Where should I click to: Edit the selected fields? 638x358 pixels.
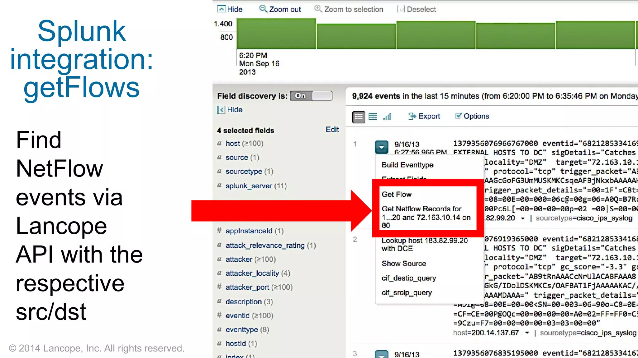(332, 130)
